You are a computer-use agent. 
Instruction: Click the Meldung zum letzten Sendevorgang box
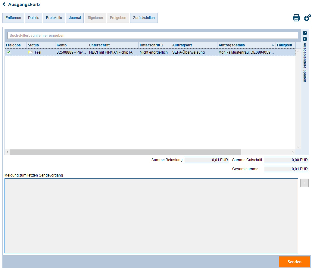tap(151, 216)
